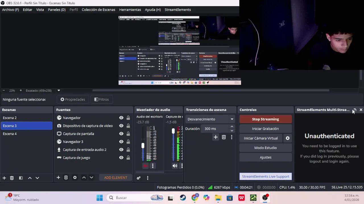
Task: Open Google Chrome from the taskbar
Action: click(x=195, y=198)
